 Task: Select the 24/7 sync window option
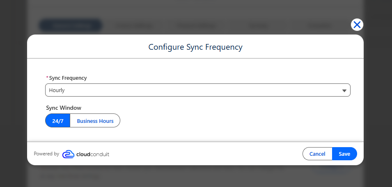tap(58, 121)
